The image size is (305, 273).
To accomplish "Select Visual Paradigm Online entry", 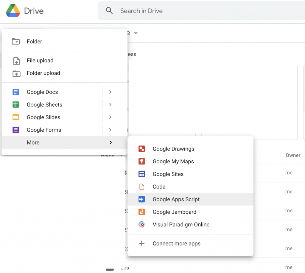I will (x=190, y=224).
